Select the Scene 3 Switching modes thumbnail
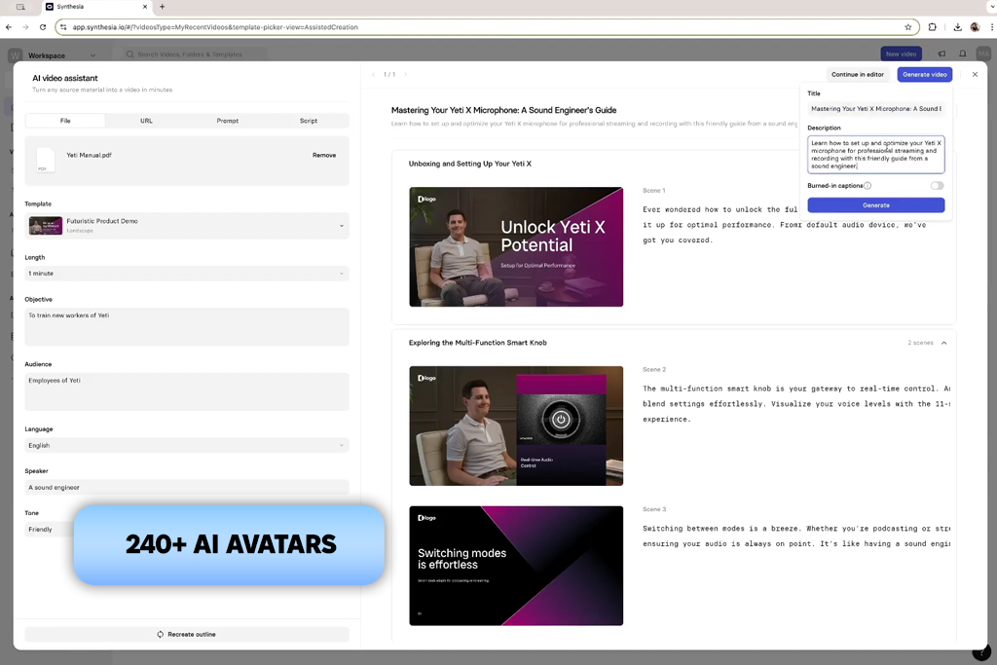Image resolution: width=997 pixels, height=665 pixels. pos(516,566)
